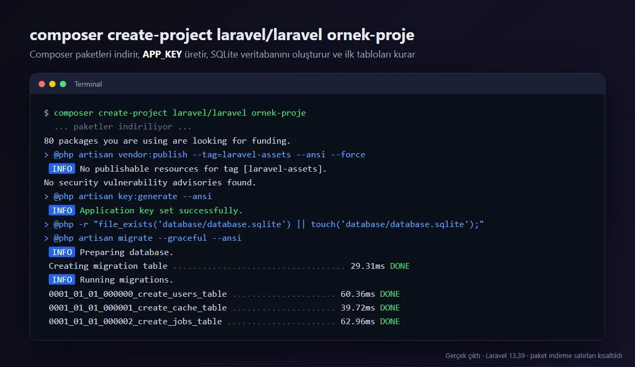635x367 pixels.
Task: Click DONE next to 29.31ms
Action: pos(400,266)
